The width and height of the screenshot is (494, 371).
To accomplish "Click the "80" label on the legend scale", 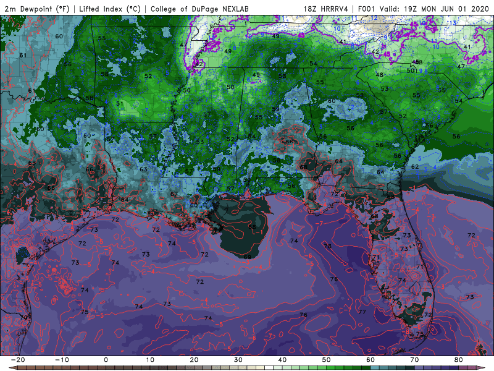I will point(459,360).
